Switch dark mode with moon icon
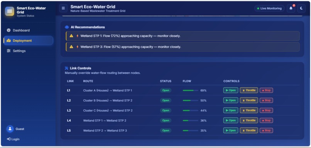 [301, 9]
